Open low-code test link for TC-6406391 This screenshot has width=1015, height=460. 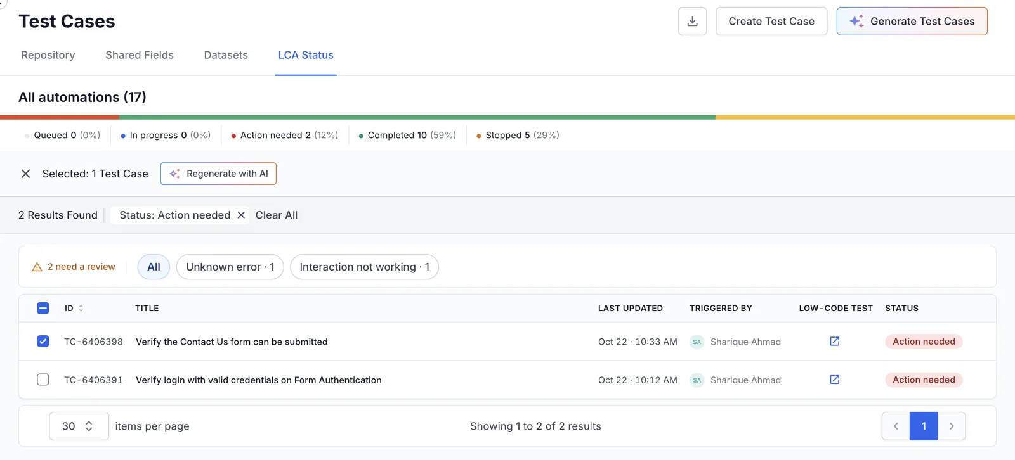835,380
